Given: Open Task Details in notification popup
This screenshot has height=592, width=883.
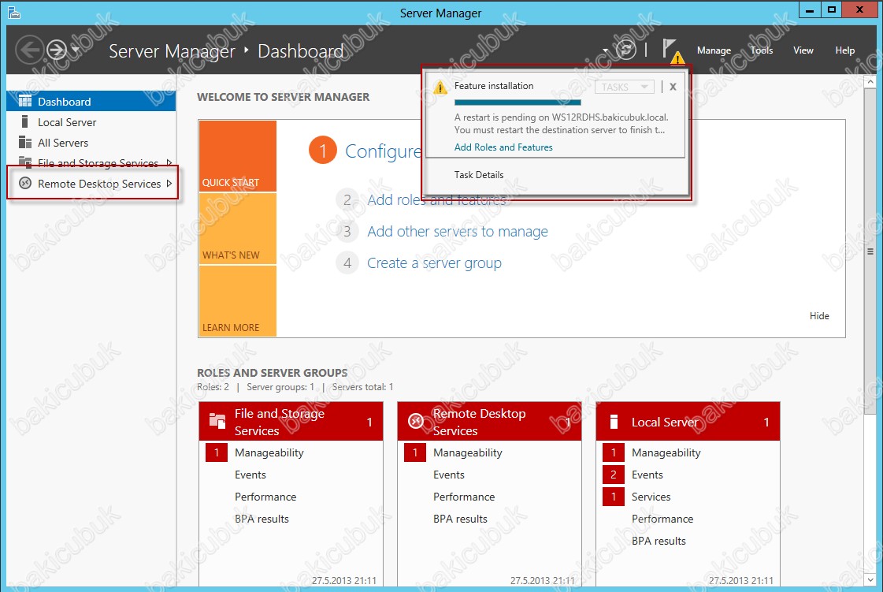Looking at the screenshot, I should (x=479, y=175).
